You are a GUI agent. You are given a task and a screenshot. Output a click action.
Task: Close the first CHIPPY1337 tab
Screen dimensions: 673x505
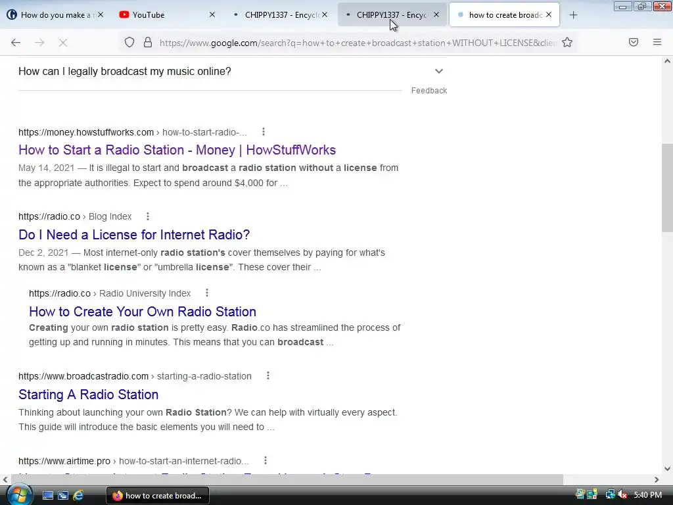[x=325, y=14]
